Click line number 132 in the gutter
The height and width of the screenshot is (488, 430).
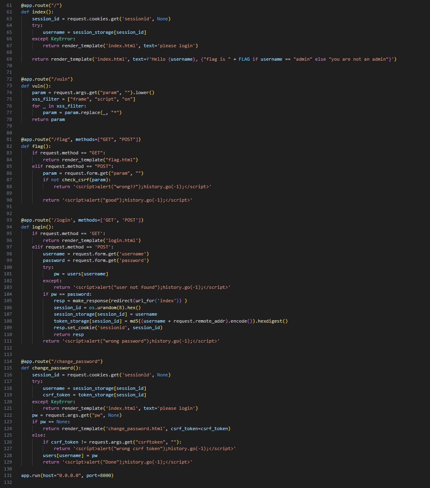point(8,482)
